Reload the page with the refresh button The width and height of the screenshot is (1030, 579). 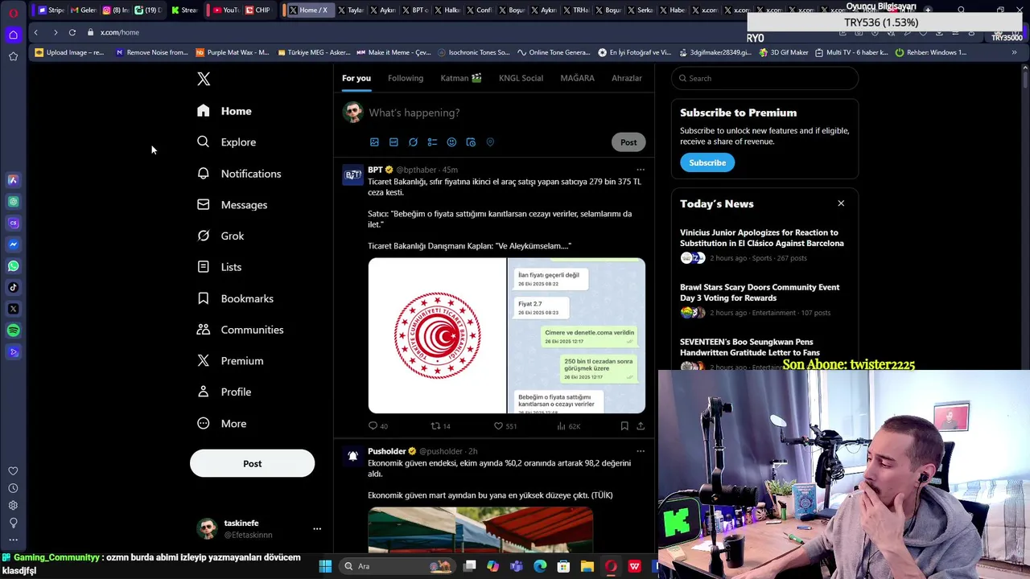tap(72, 32)
